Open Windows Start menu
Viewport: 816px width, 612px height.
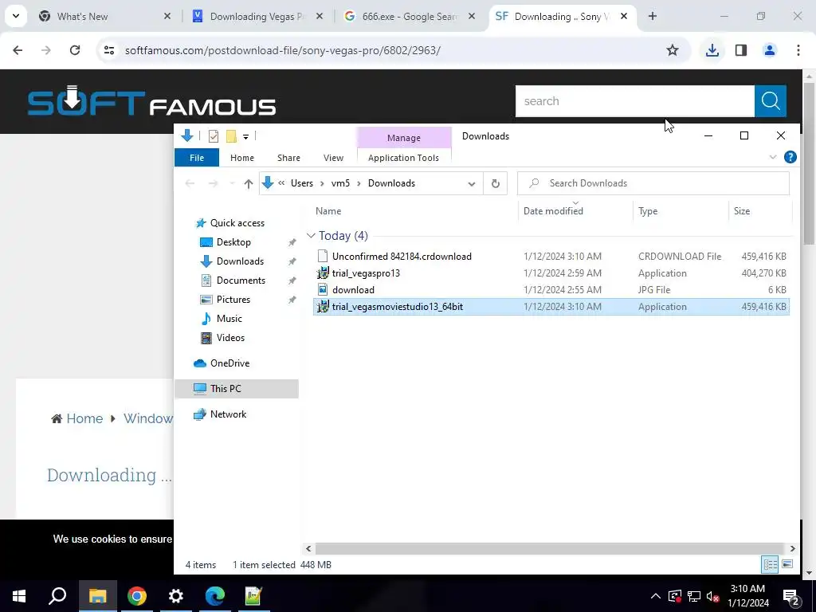click(x=19, y=596)
